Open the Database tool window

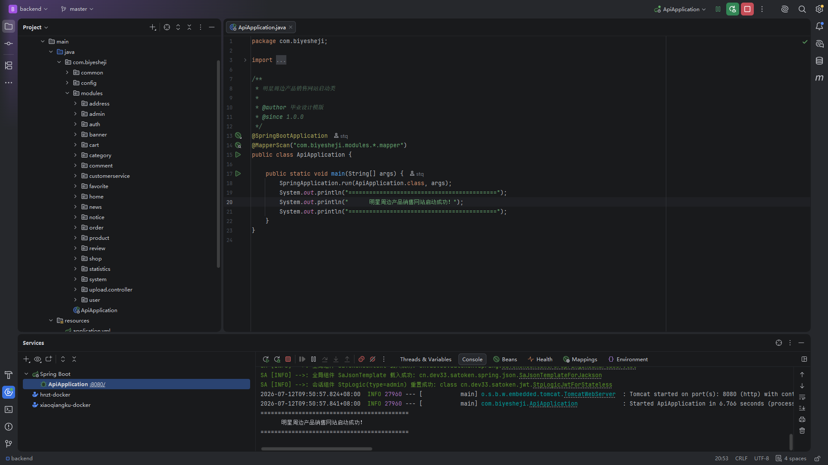tap(819, 61)
